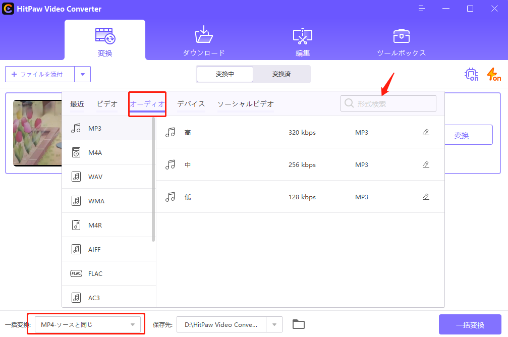Viewport: 508px width, 337px height.
Task: Click the WAV format label
Action: tap(95, 177)
